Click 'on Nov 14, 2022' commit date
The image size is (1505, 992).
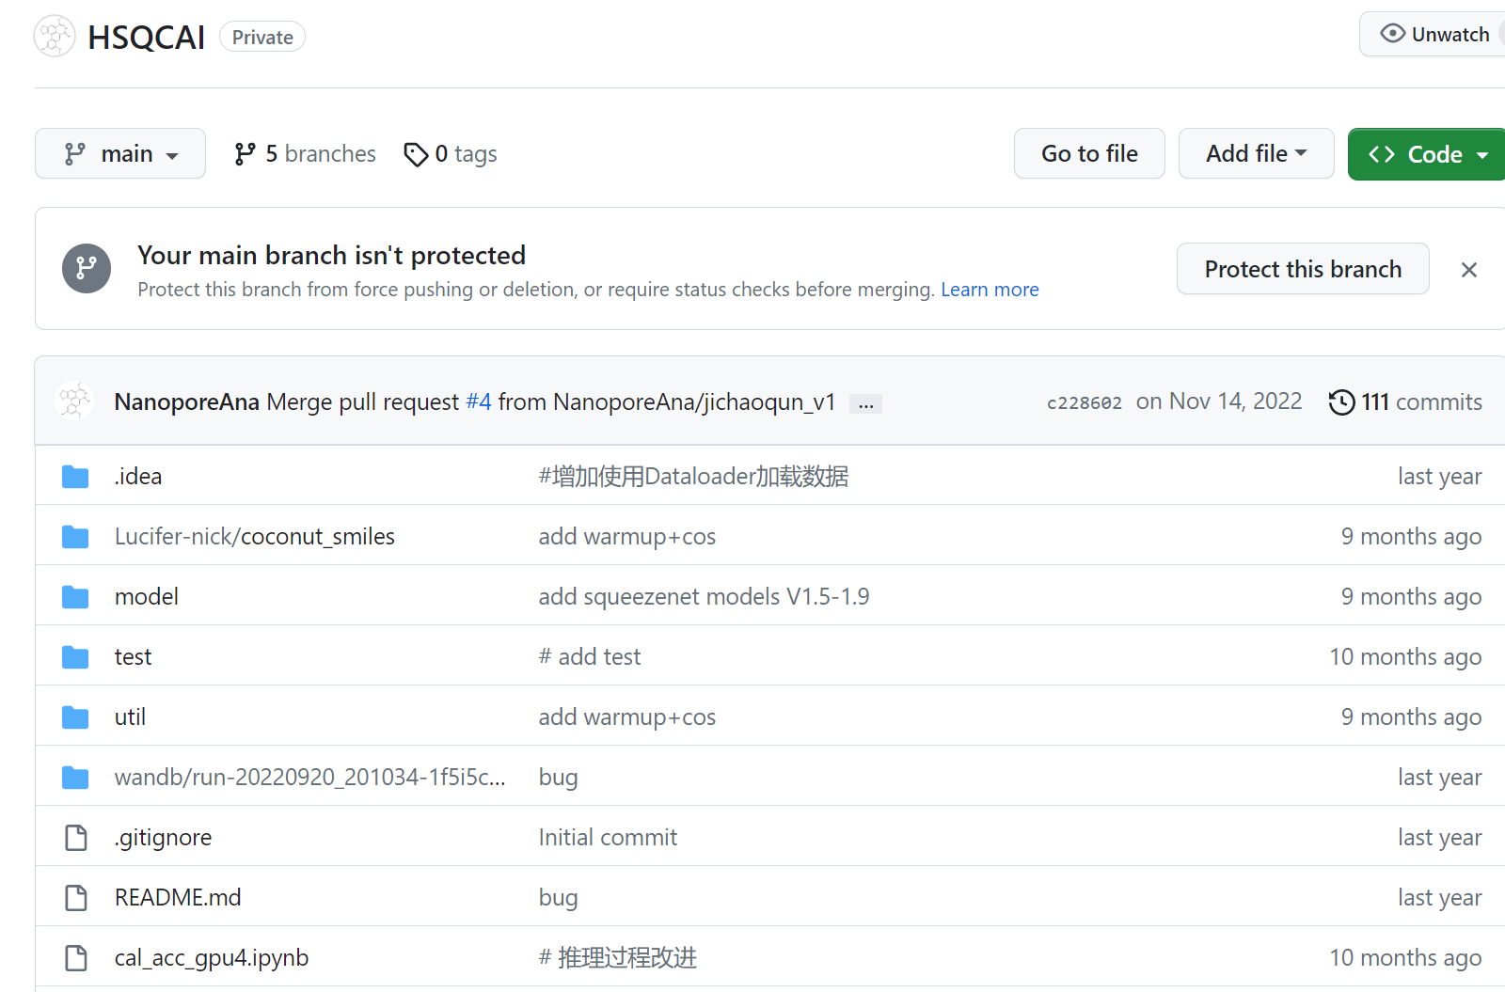click(x=1219, y=402)
